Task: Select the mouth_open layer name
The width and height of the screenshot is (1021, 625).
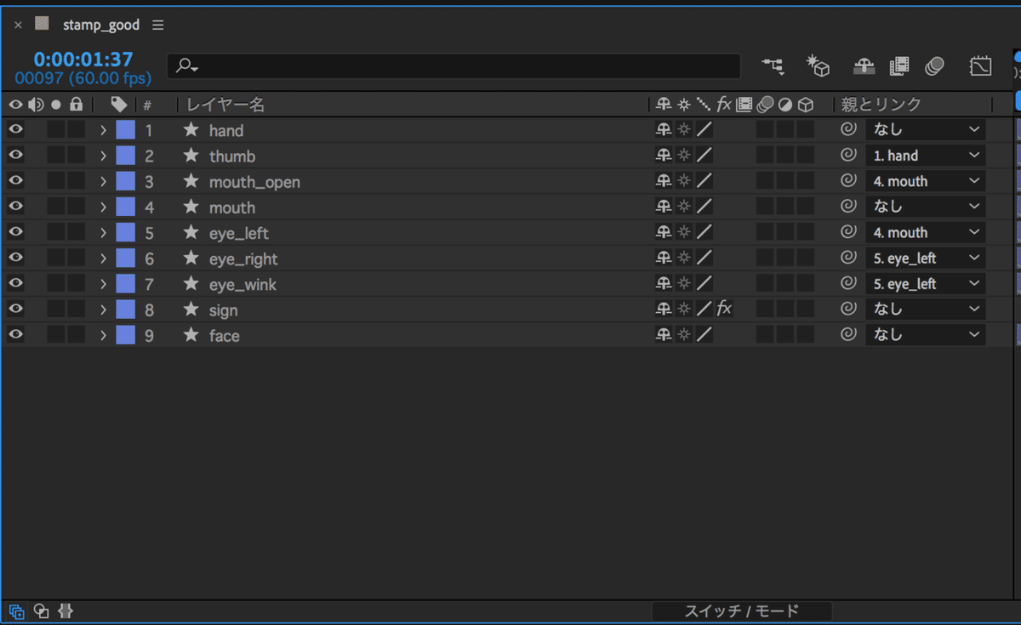Action: pos(254,182)
